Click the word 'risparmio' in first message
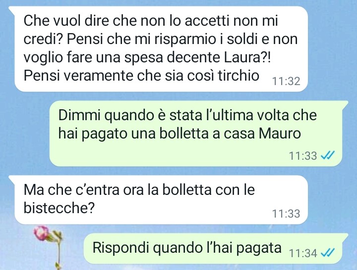The width and height of the screenshot is (357, 270). (185, 40)
